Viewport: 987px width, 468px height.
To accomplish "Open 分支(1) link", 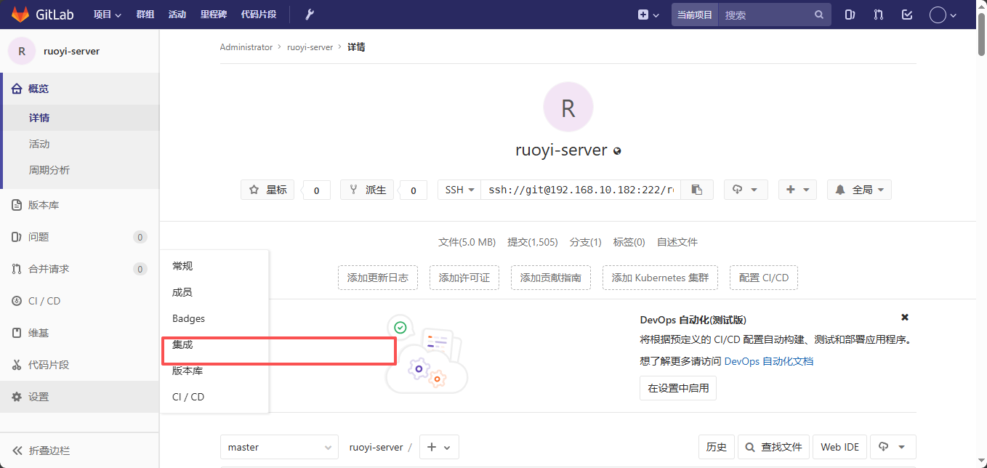I will coord(586,242).
